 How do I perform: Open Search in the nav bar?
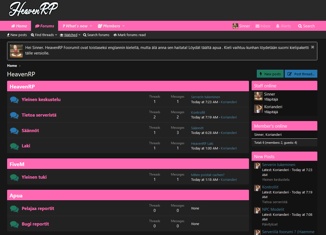(306, 26)
